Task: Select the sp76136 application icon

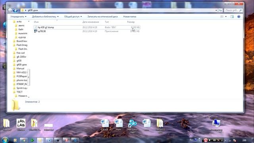Action: (x=36, y=31)
